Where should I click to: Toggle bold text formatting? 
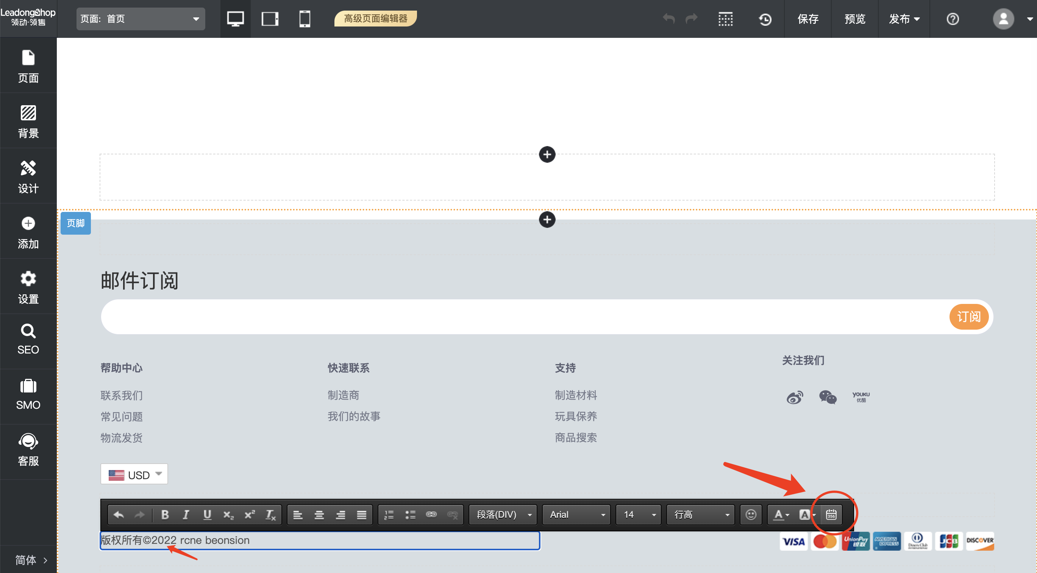(165, 514)
